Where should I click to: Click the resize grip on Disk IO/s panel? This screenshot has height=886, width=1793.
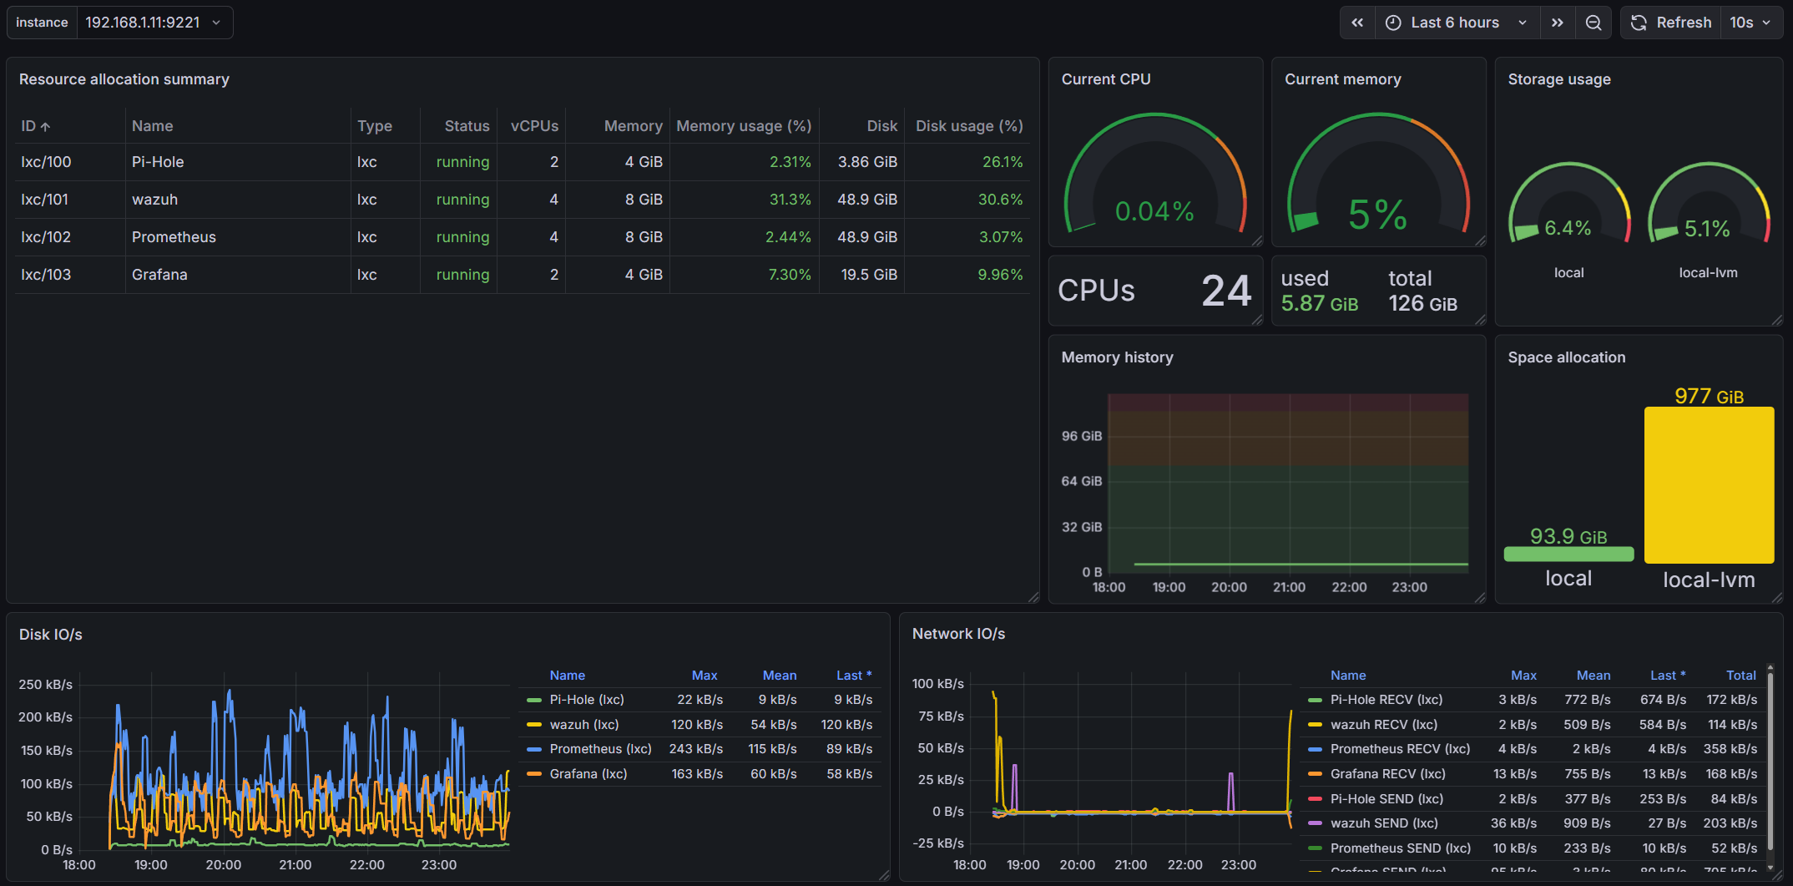coord(884,876)
